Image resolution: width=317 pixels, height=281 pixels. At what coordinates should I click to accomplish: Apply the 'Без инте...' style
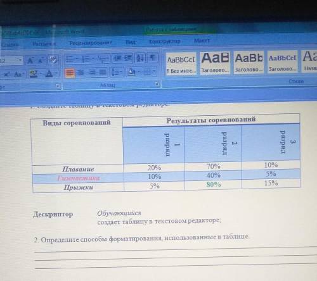point(181,64)
